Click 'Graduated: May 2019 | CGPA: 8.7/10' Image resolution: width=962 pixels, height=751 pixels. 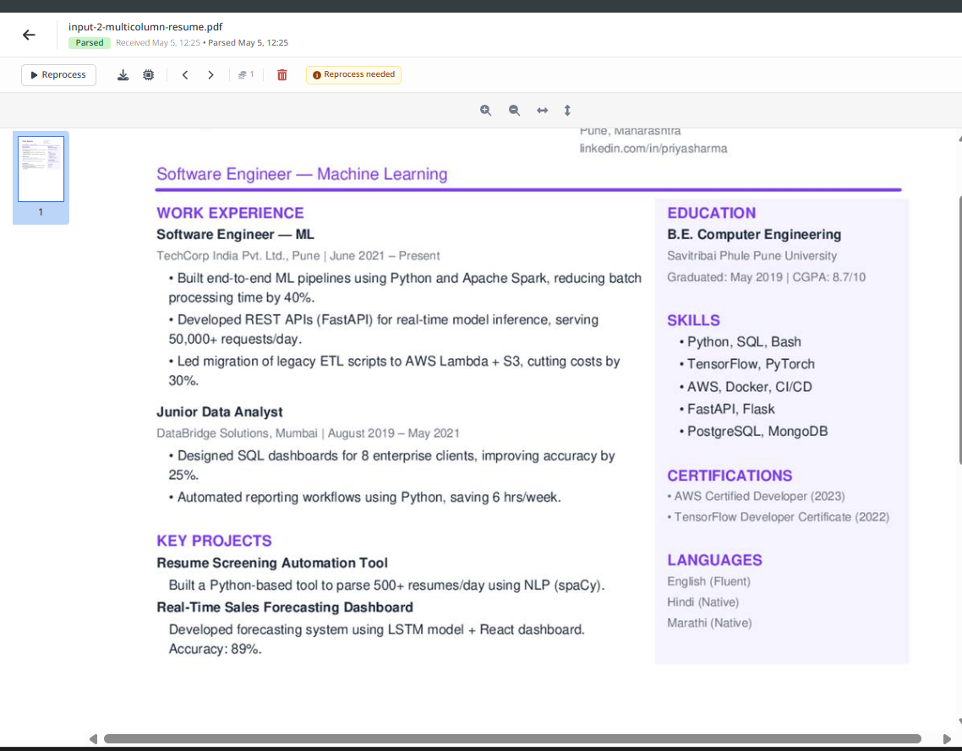(x=766, y=277)
